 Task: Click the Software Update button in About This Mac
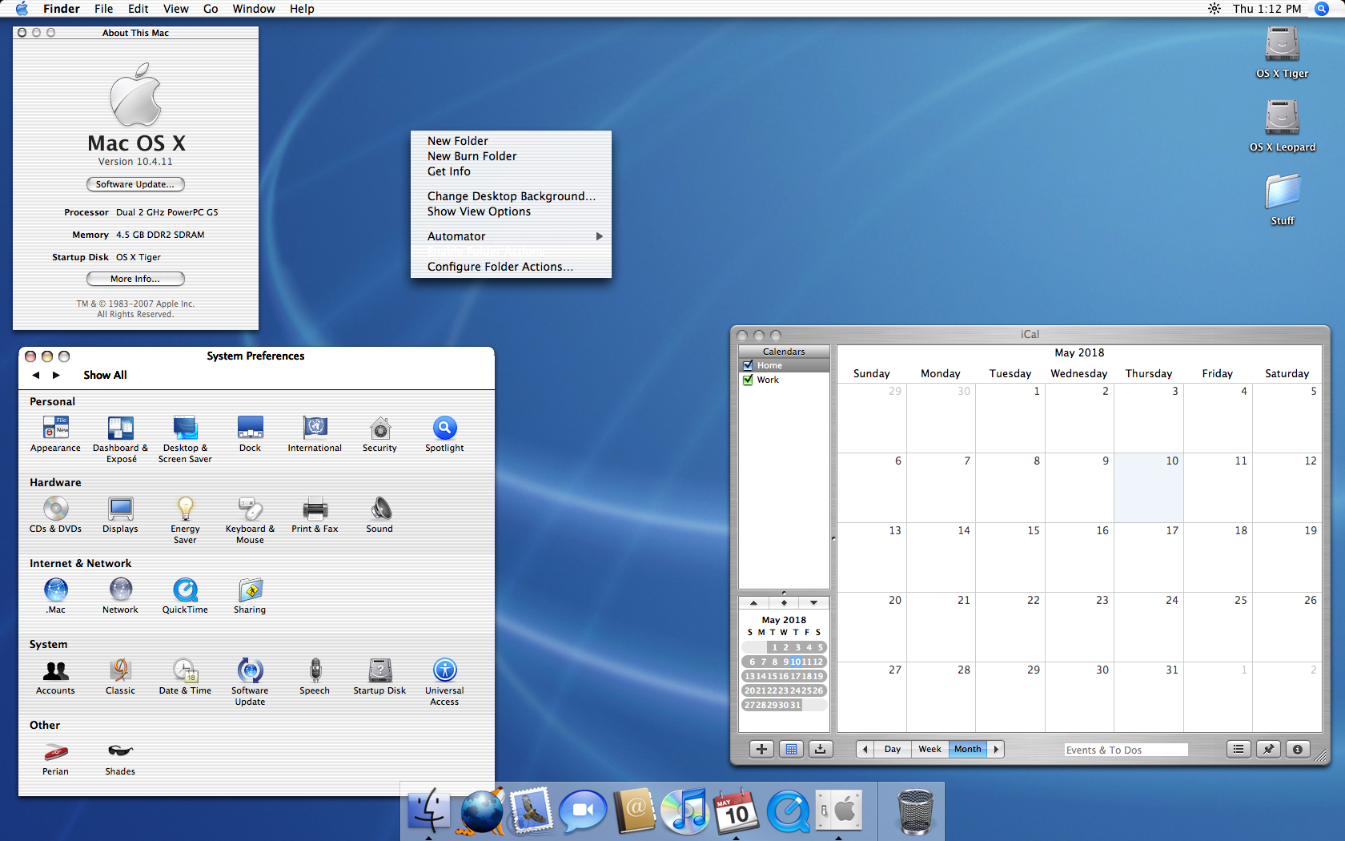[x=135, y=184]
